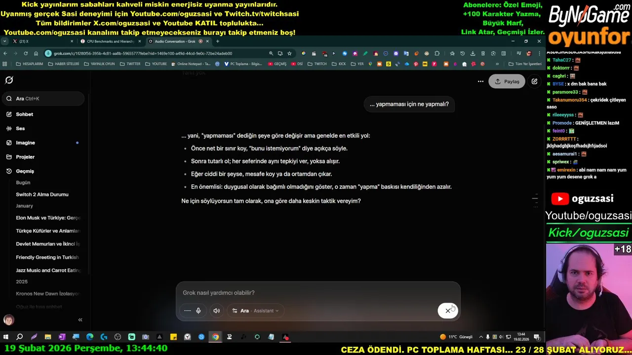
Task: Collapse the Geçmiş history section
Action: [25, 171]
